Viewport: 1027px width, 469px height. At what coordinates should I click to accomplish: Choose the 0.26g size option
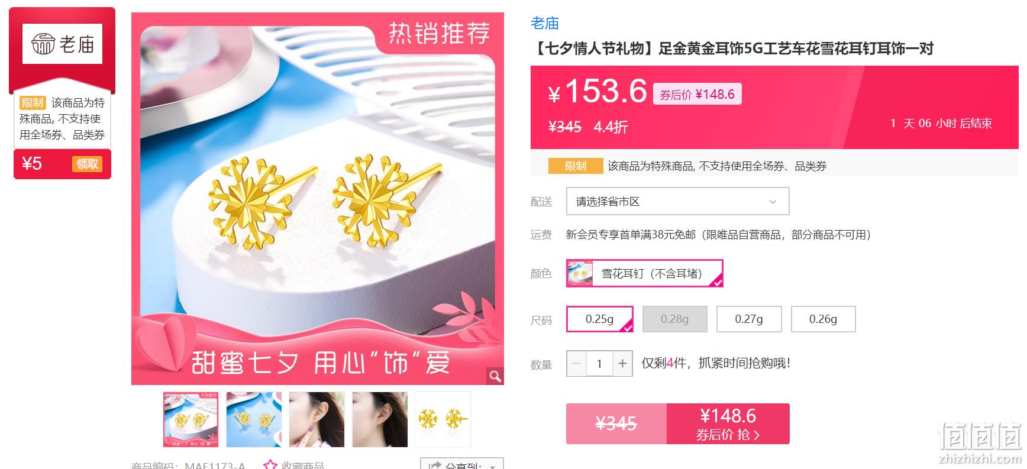pos(823,319)
